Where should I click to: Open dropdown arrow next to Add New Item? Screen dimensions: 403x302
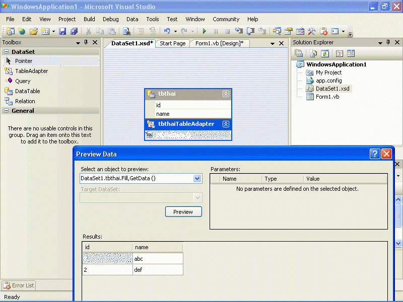click(53, 31)
